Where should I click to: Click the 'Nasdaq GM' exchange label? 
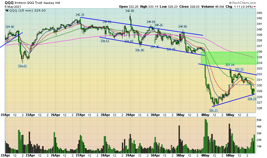point(52,3)
